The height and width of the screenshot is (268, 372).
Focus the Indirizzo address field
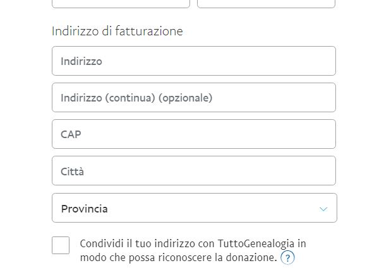pyautogui.click(x=194, y=61)
